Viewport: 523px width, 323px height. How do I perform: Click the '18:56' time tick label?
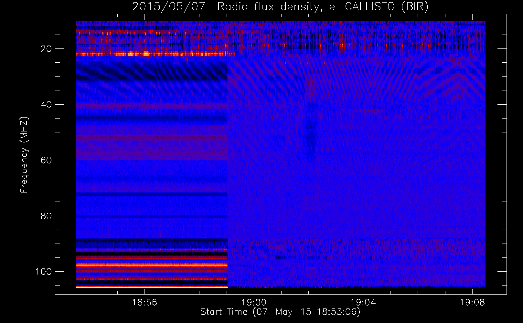144,303
